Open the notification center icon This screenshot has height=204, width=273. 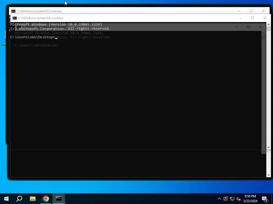pyautogui.click(x=264, y=199)
